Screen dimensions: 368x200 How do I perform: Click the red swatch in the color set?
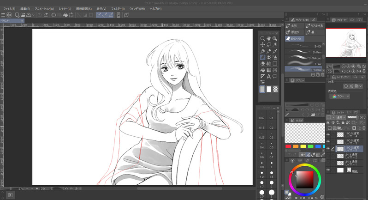click(288, 146)
